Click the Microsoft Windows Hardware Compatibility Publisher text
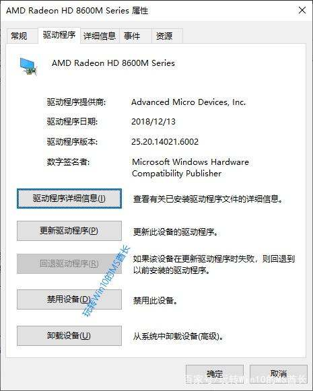This screenshot has width=313, height=391. point(190,168)
